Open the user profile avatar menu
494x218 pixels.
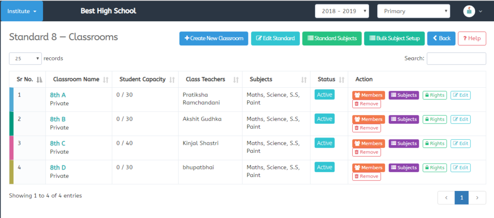tap(469, 11)
